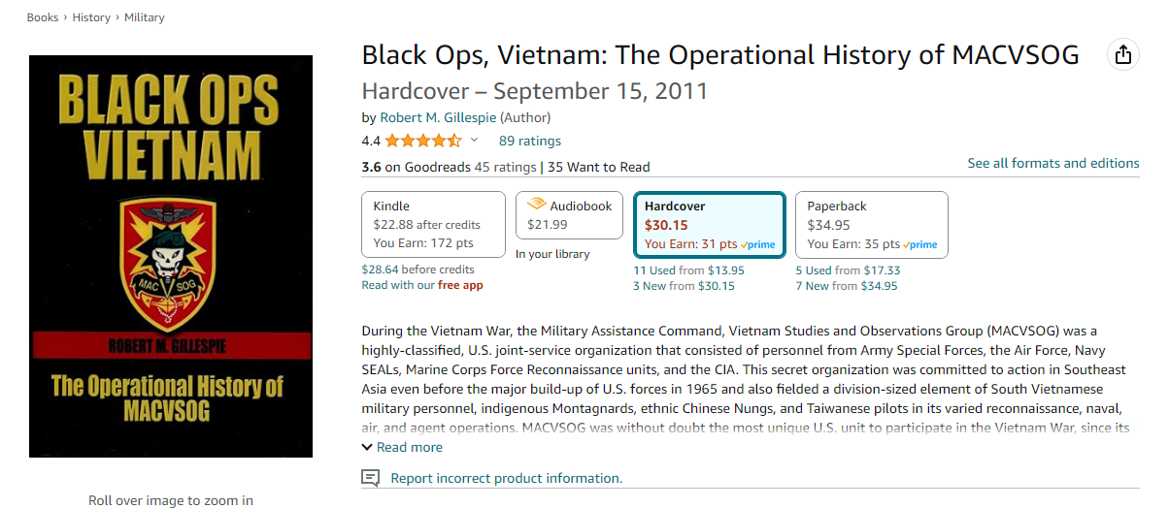Go to Military breadcrumb category
The width and height of the screenshot is (1169, 508).
tap(144, 17)
